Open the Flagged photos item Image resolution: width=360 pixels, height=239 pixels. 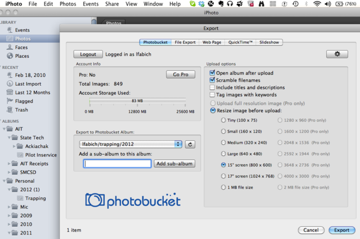click(x=24, y=101)
